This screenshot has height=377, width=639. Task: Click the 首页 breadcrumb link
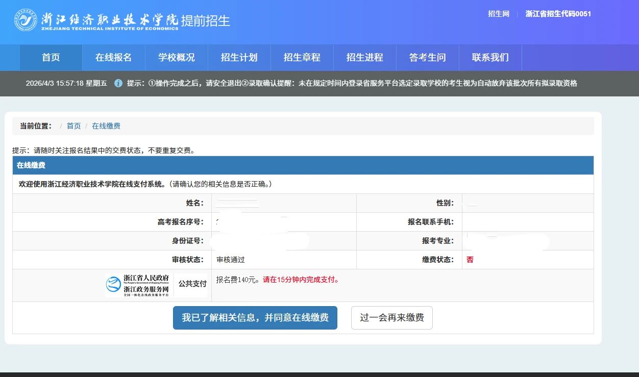(x=73, y=126)
